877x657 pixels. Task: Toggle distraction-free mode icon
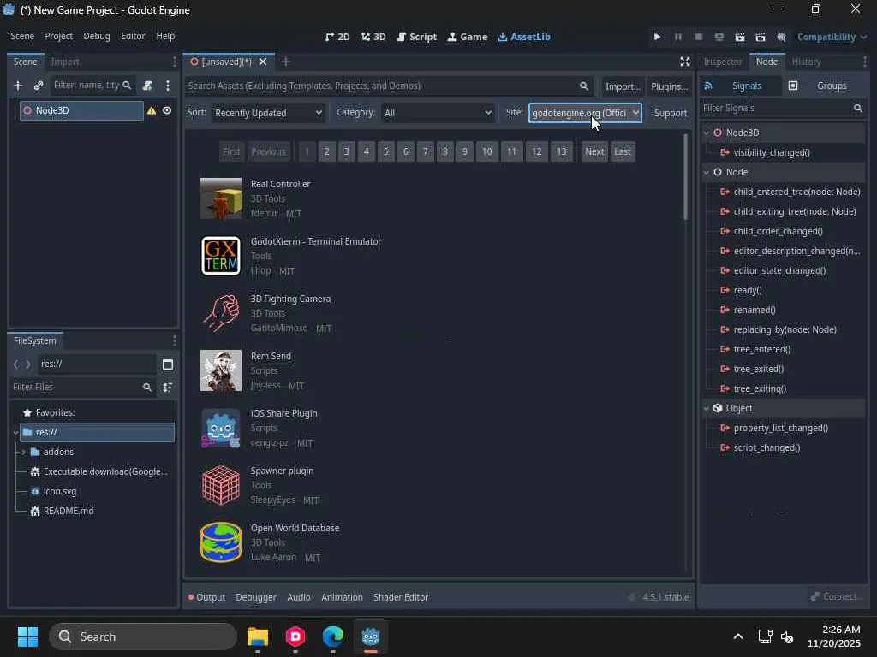(x=684, y=62)
